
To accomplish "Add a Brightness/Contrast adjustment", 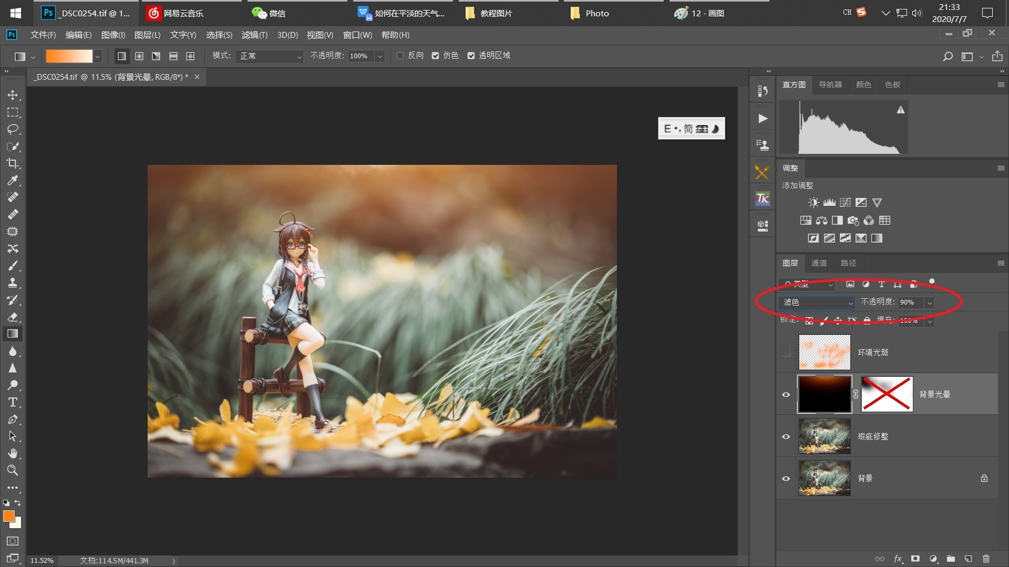I will point(814,203).
